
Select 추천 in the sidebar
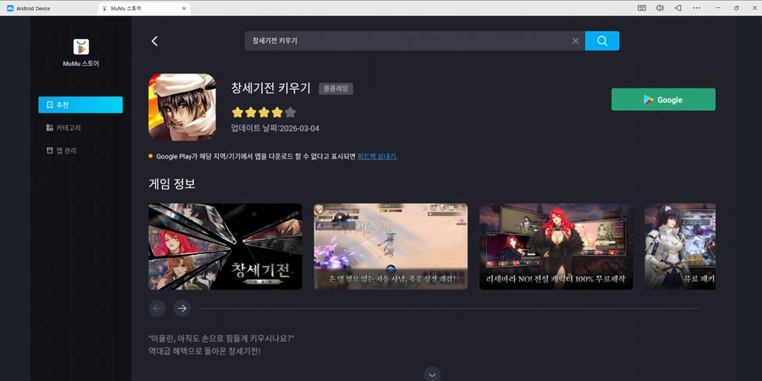tap(81, 104)
